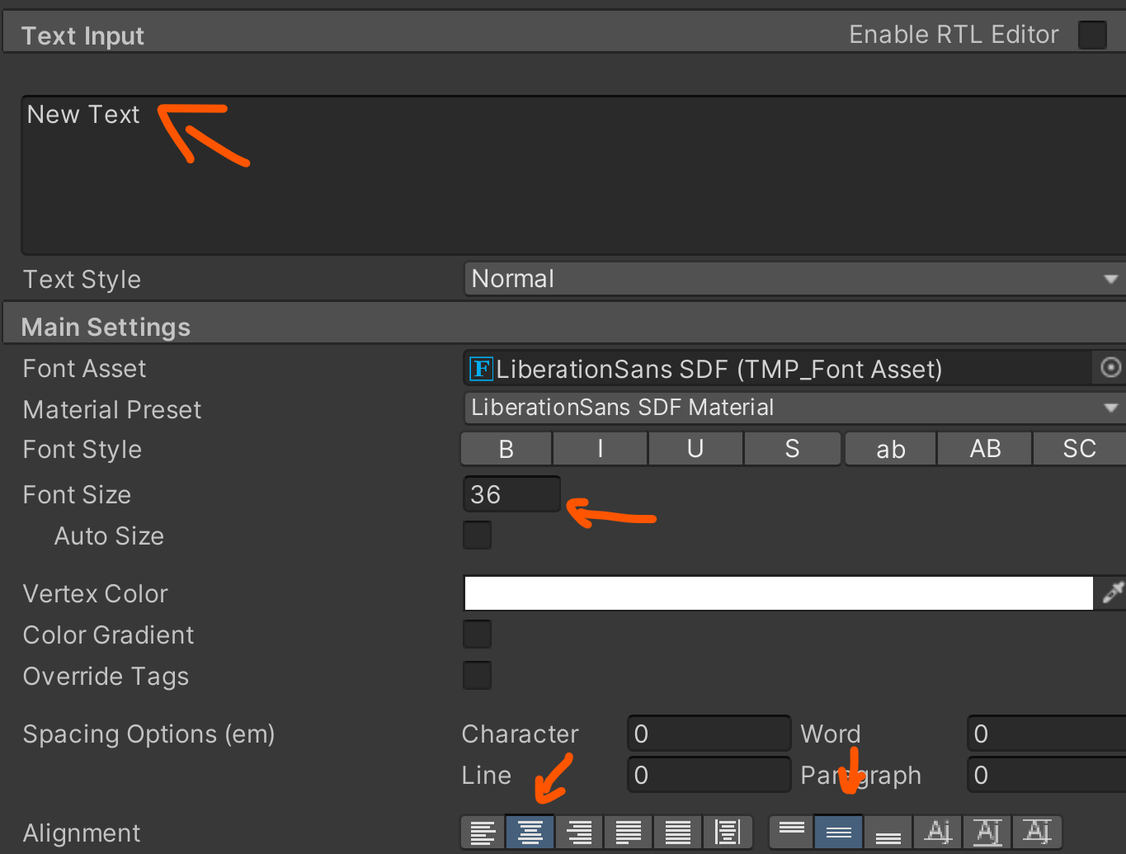Click the Word spacing label
Screen dimensions: 1126x854
tap(831, 734)
